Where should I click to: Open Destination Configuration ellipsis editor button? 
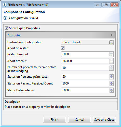coord(111,42)
